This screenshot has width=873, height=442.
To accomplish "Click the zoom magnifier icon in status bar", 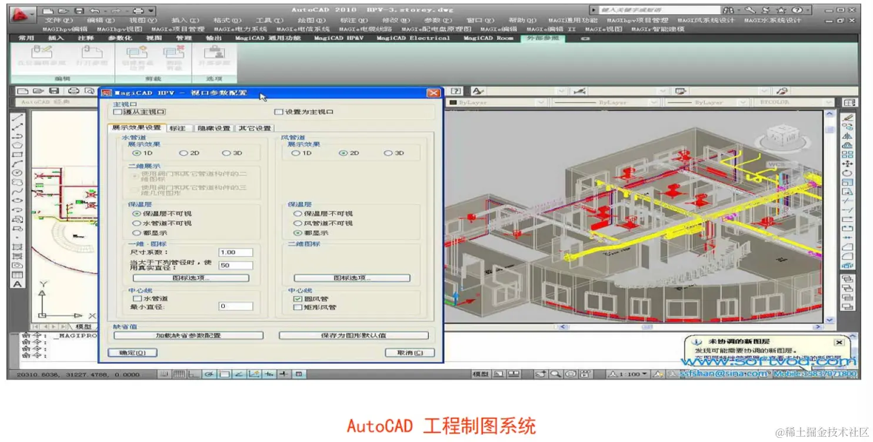I will 555,374.
